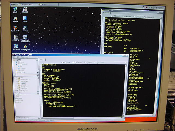Viewport: 175px width, 131px height.
Task: Click the Insert indicator in the status bar
Action: coord(30,120)
